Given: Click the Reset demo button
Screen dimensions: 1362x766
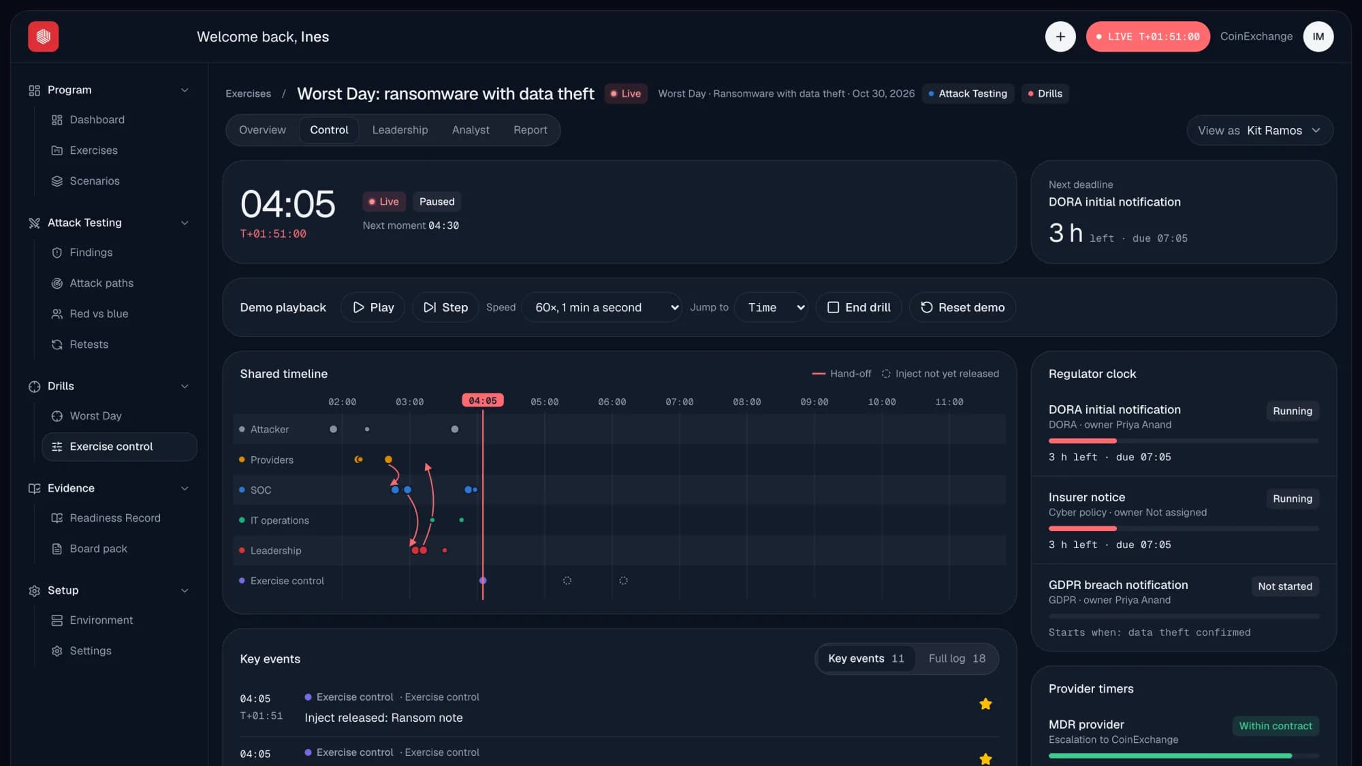Looking at the screenshot, I should click(x=962, y=307).
